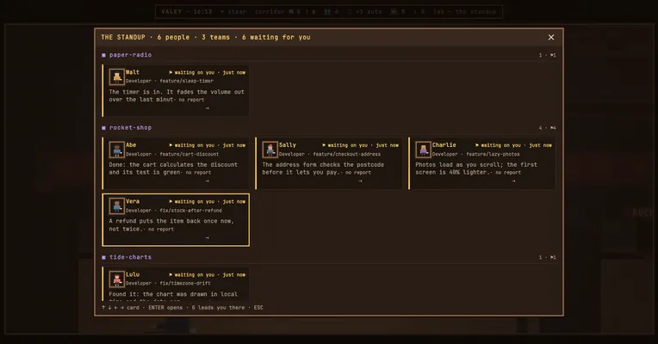The width and height of the screenshot is (658, 344).
Task: Close the Standup dialog with the X
Action: click(x=551, y=37)
